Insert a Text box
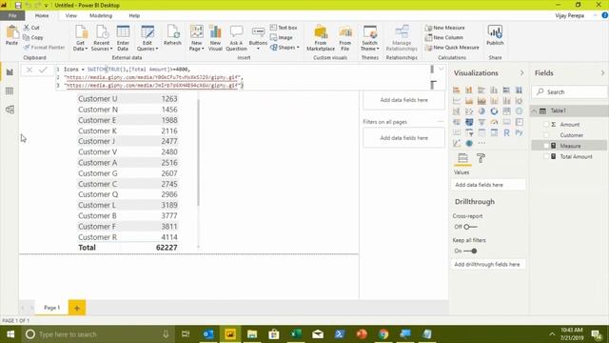This screenshot has height=343, width=609. click(x=284, y=28)
